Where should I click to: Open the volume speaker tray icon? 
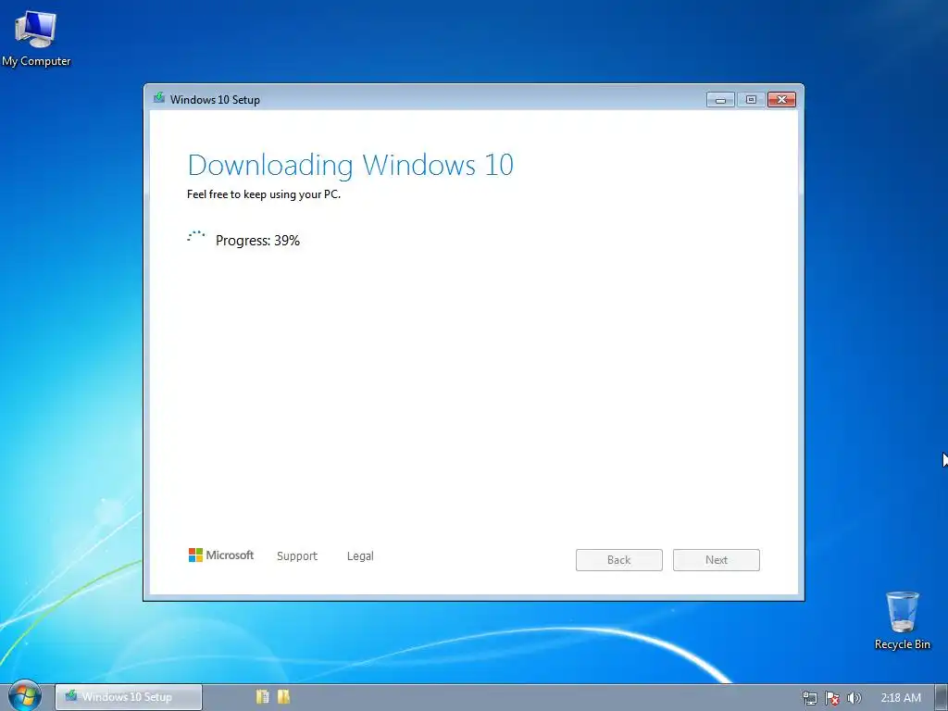pyautogui.click(x=854, y=698)
